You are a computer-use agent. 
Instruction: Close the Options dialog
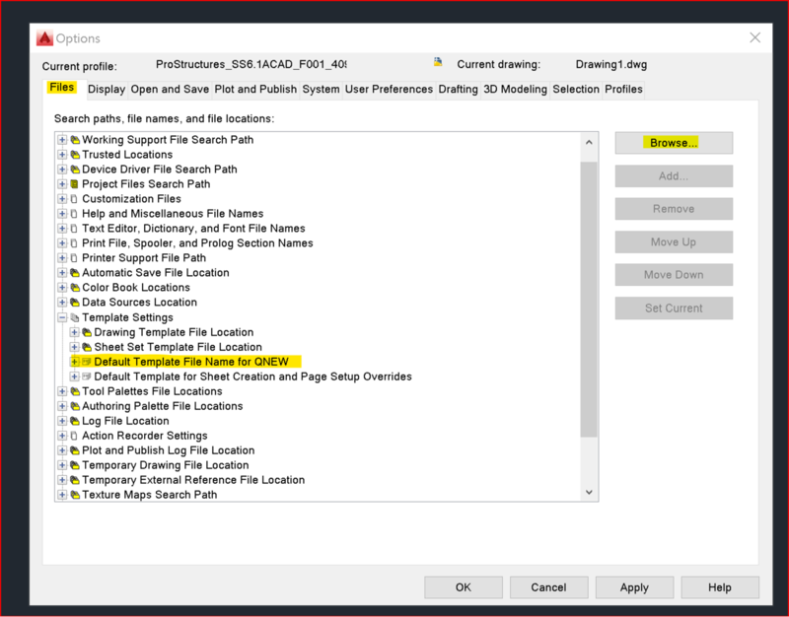tap(754, 37)
